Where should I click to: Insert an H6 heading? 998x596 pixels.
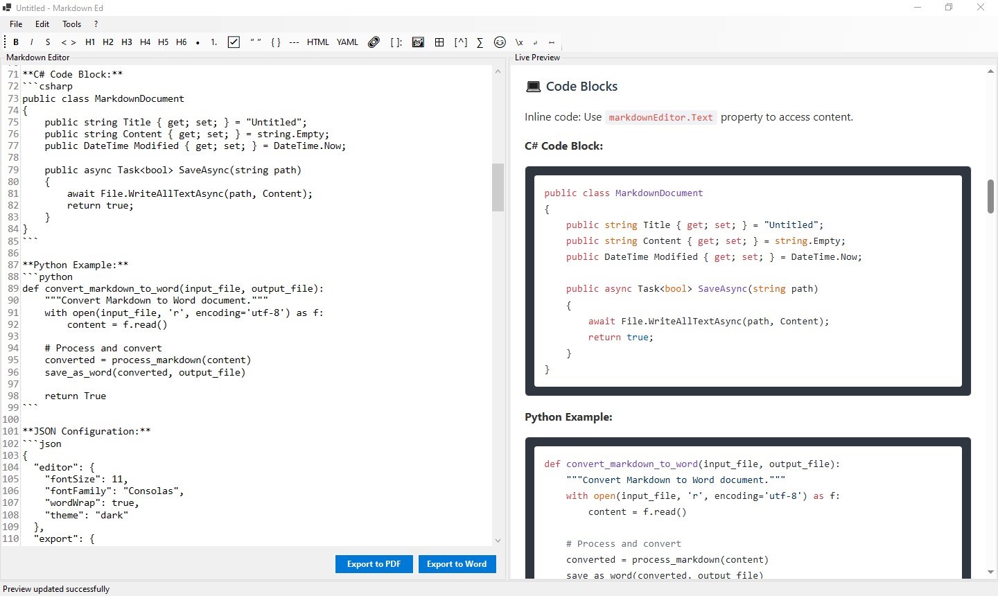182,42
